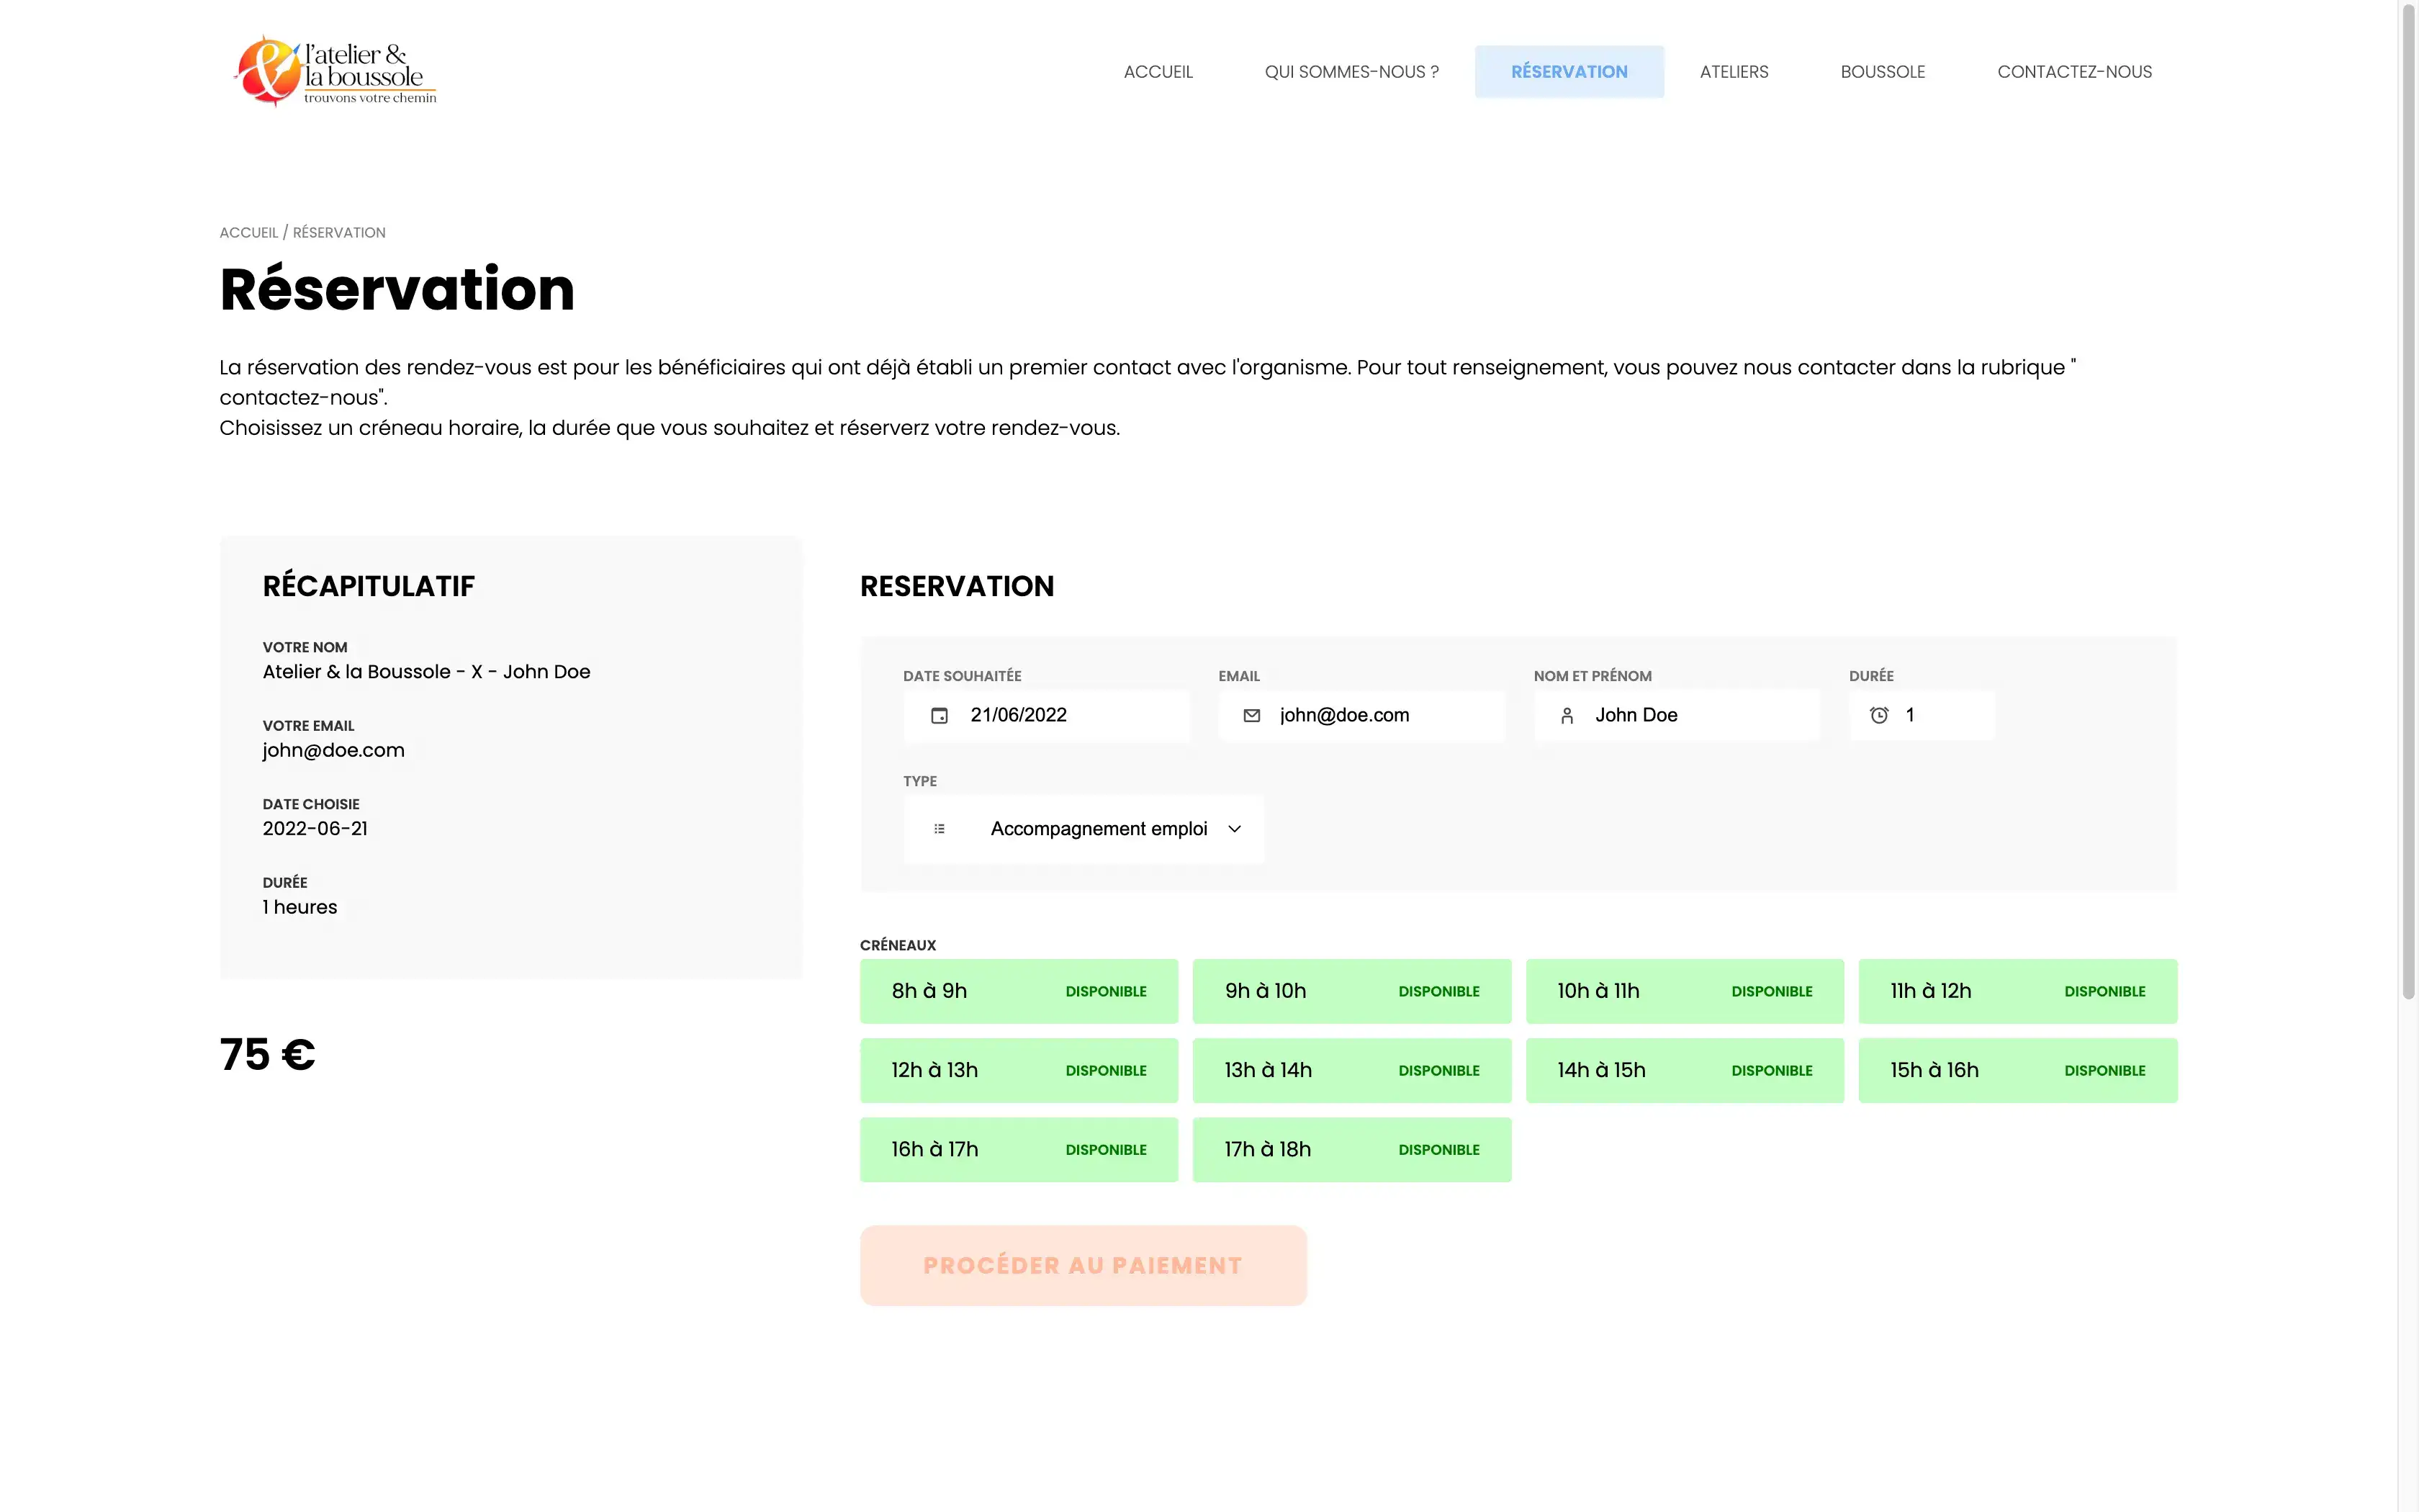Click the person icon in name field

pos(1567,715)
